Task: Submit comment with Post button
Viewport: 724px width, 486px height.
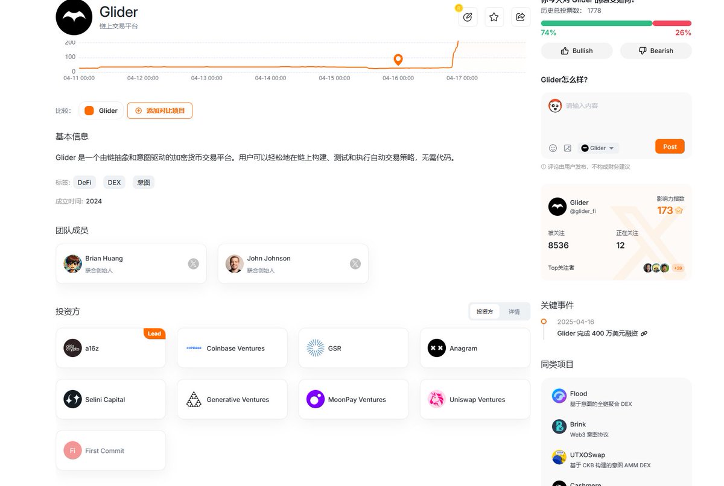Action: click(670, 147)
